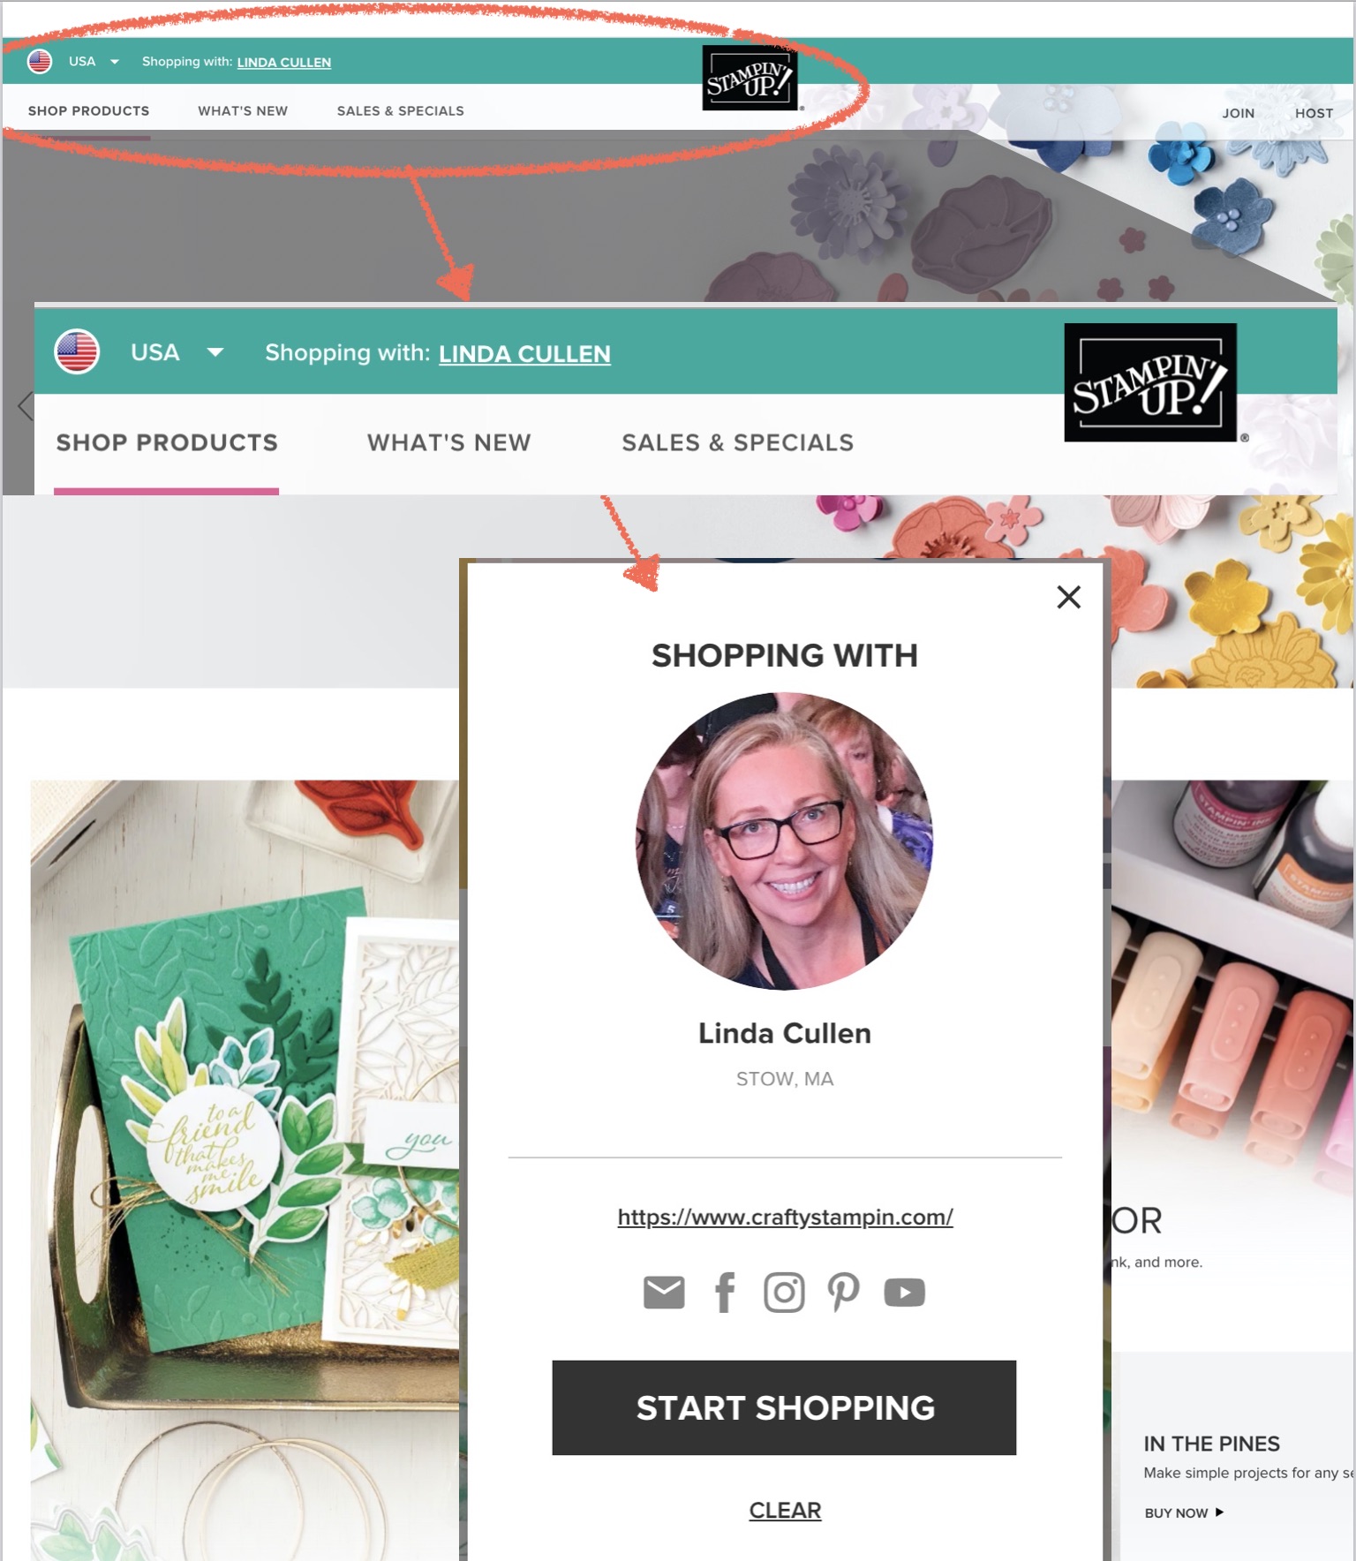
Task: Click the LINDA CULLEN demonstrator link
Action: [x=283, y=62]
